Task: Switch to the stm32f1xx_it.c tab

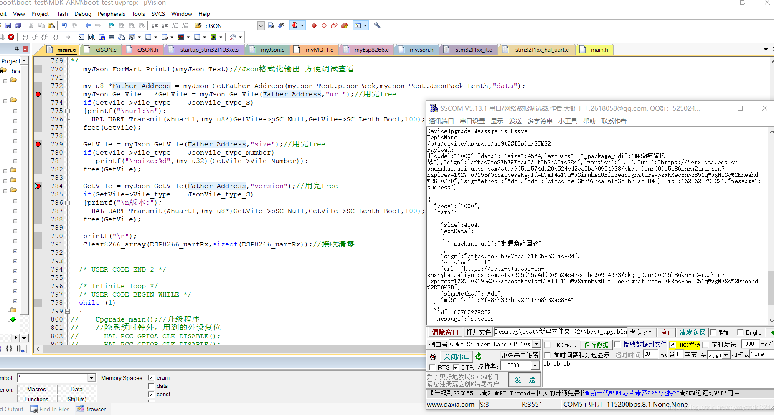Action: [x=468, y=50]
